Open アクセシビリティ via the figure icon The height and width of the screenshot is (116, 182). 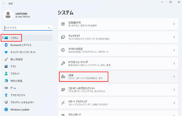pos(6,95)
